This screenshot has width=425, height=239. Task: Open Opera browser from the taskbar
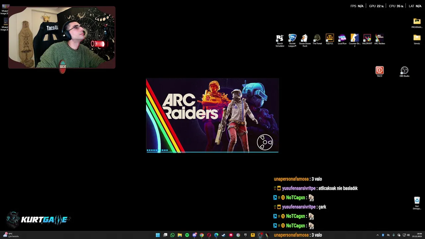click(x=209, y=235)
